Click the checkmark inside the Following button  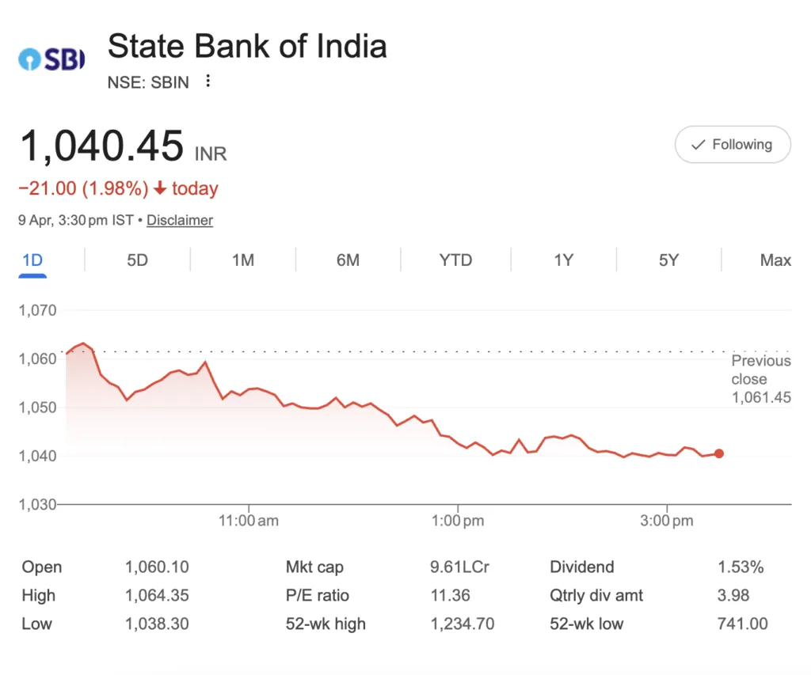click(699, 145)
